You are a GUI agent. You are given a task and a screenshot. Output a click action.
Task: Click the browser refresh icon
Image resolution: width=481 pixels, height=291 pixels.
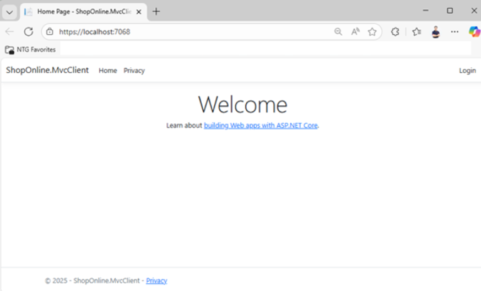(29, 32)
